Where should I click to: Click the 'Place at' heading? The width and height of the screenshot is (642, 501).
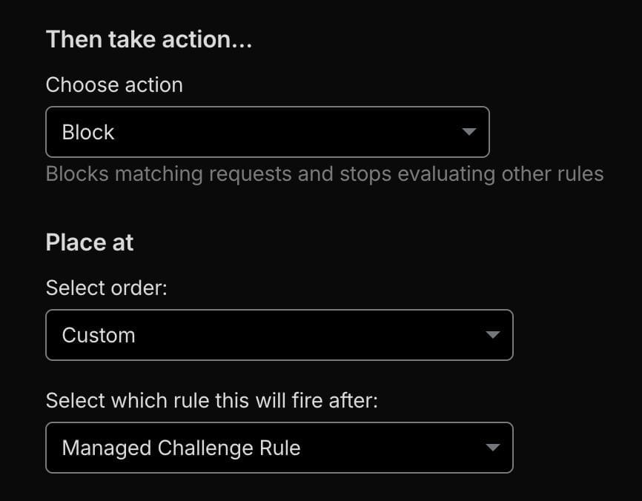[x=90, y=242]
